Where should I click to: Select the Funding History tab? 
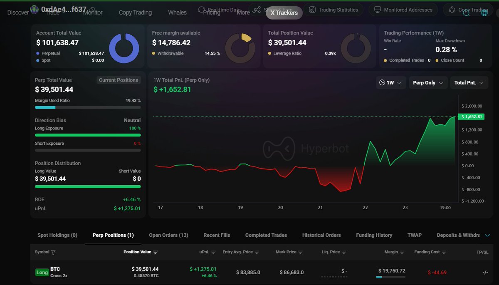click(x=374, y=235)
